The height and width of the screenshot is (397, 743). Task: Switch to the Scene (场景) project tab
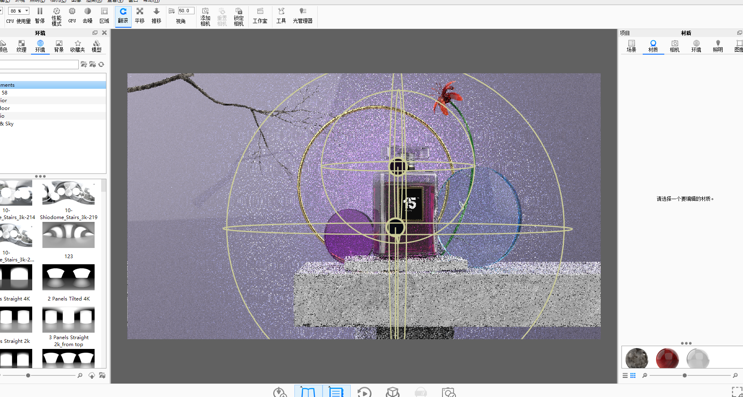pos(632,46)
